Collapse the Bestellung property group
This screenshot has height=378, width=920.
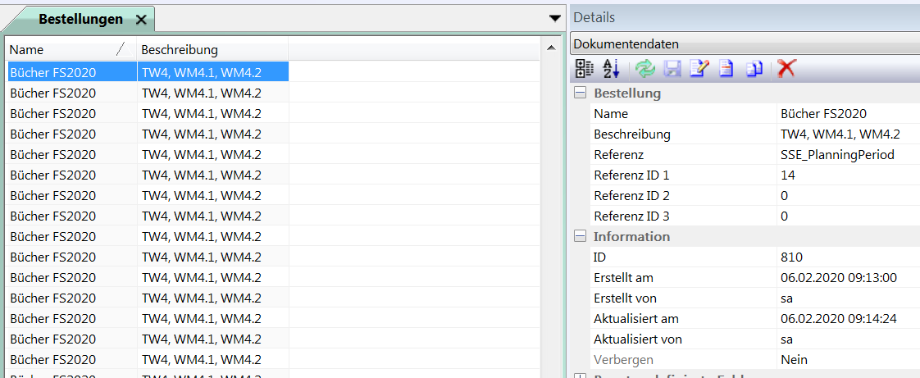pos(581,93)
